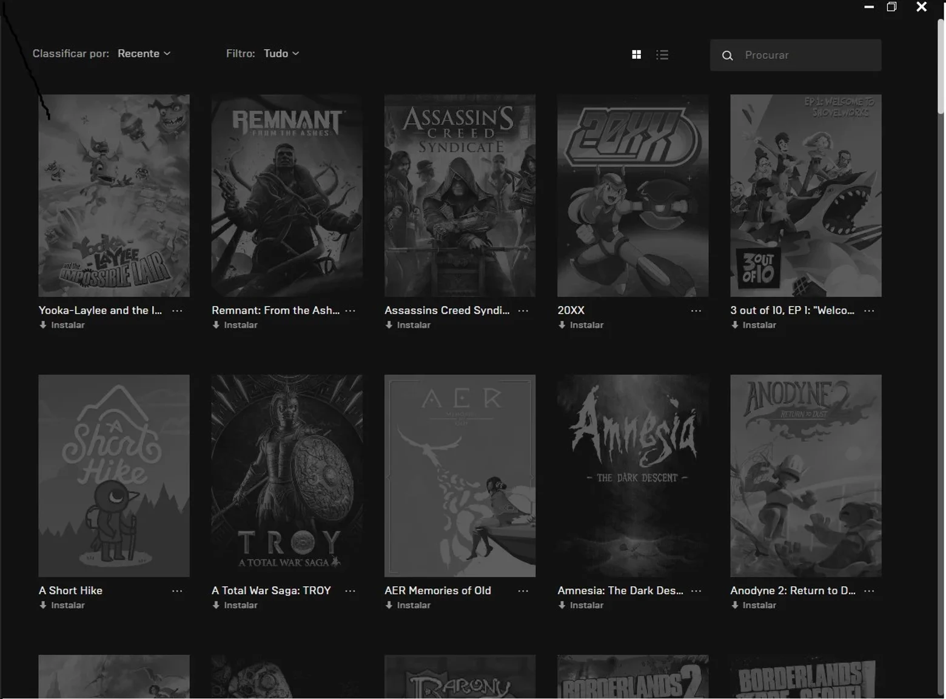Open 3 out of 10 cover art
The width and height of the screenshot is (946, 699).
tap(806, 196)
